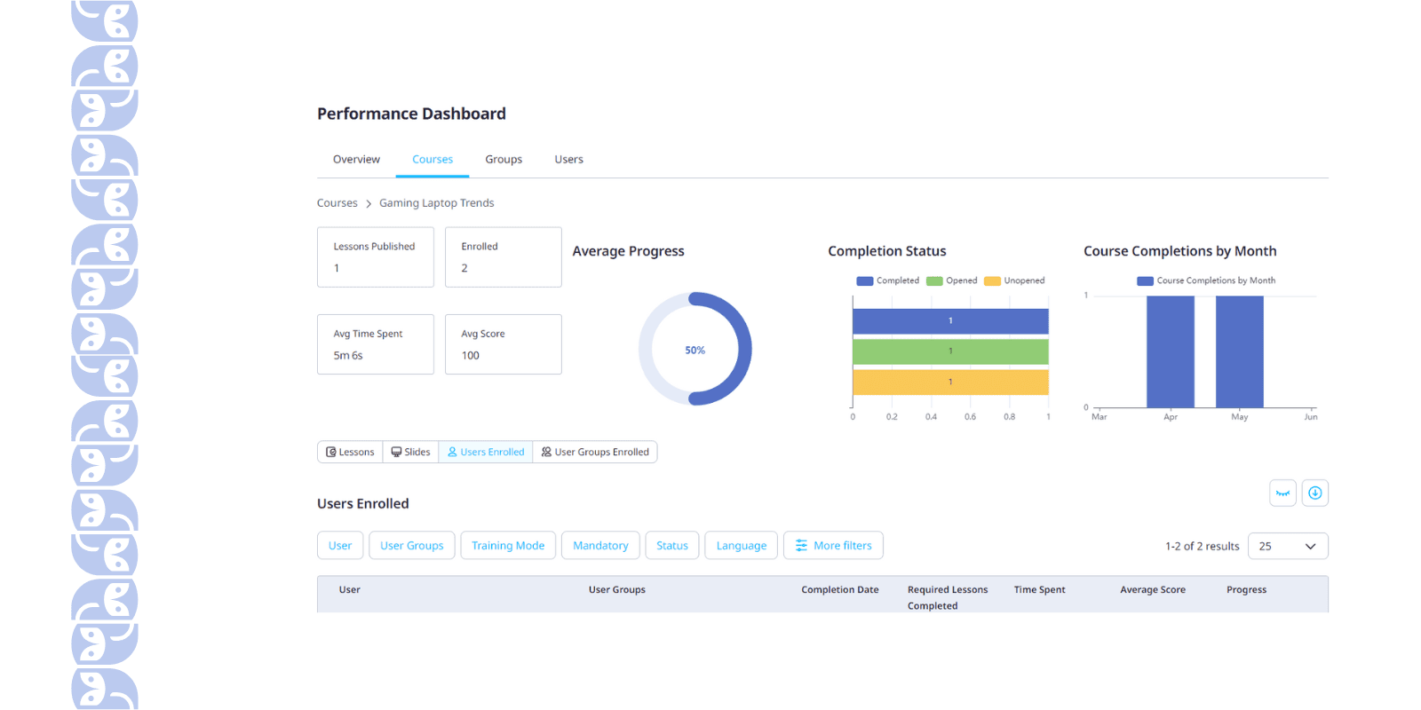Sort by Completion Date column header
The image size is (1421, 710).
coord(839,590)
